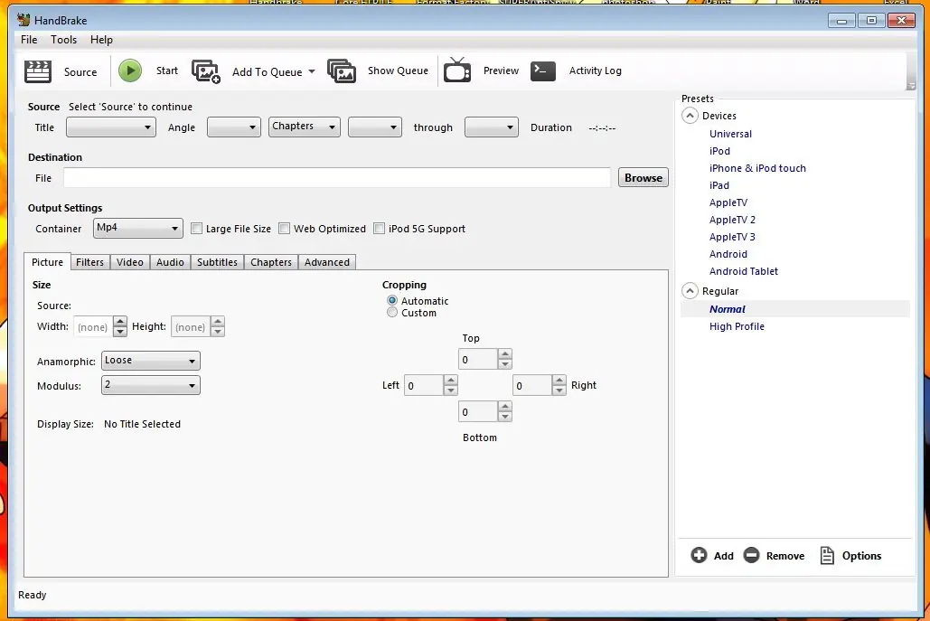This screenshot has height=621, width=930.
Task: Open the Title dropdown
Action: pyautogui.click(x=111, y=127)
